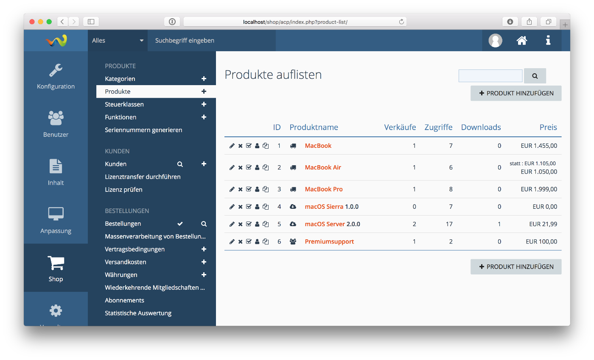Click the magnifier search button above product list
This screenshot has width=594, height=360.
pos(535,76)
